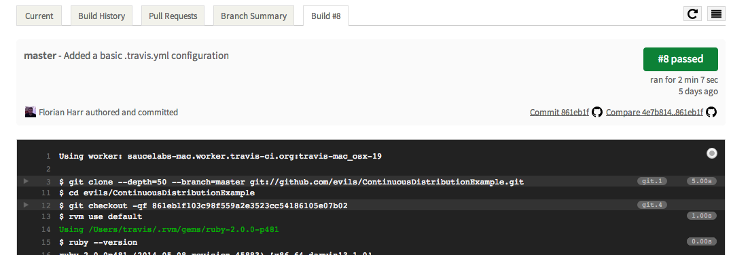
Task: Click the git.1 log tag
Action: (652, 181)
